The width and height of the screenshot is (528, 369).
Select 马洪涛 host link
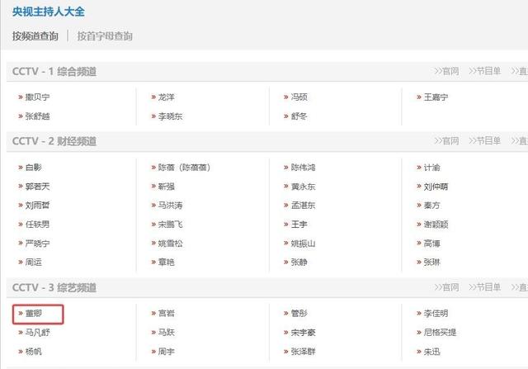pos(170,206)
